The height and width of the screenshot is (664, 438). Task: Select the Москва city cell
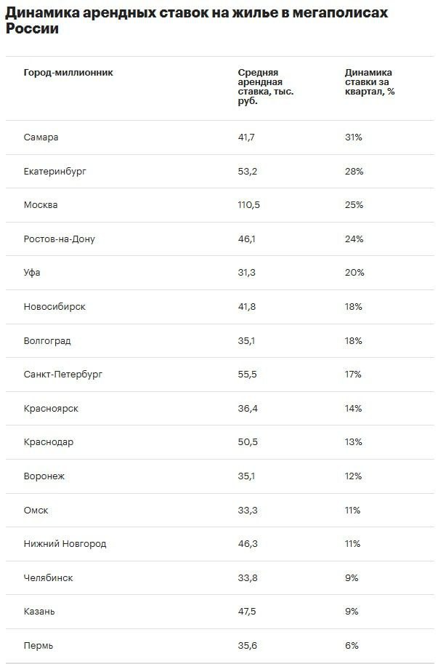(41, 205)
